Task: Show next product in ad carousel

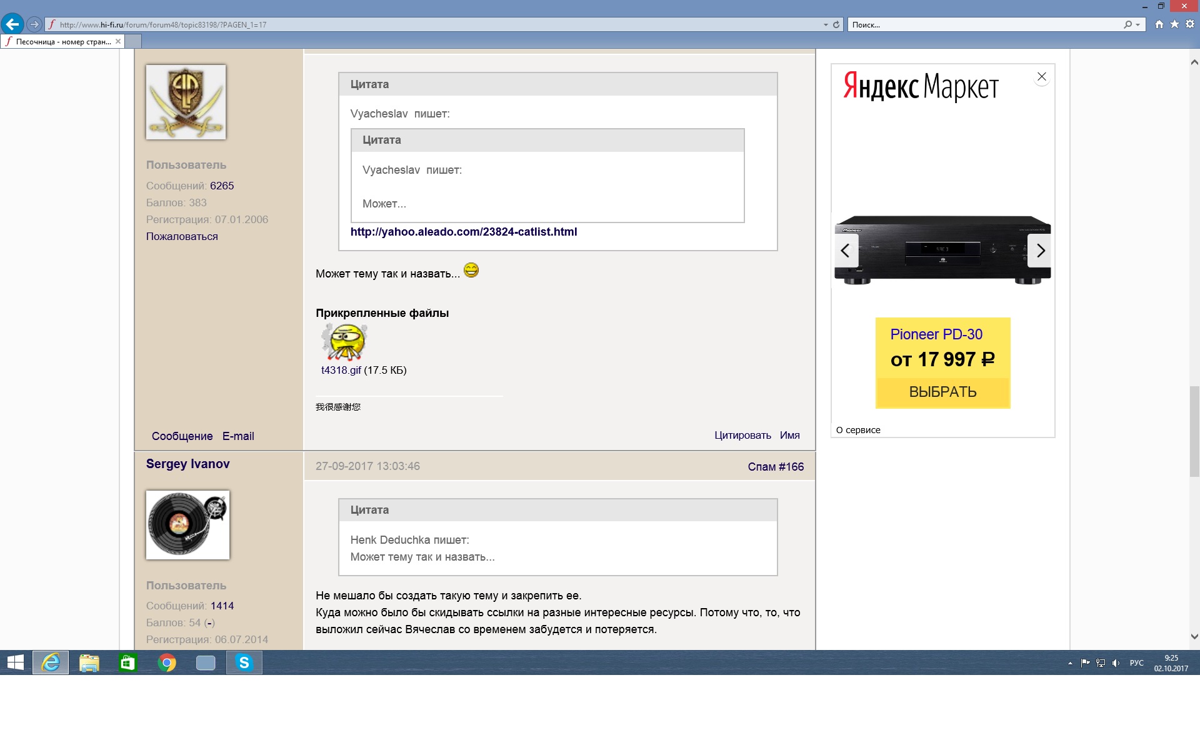Action: [1040, 251]
